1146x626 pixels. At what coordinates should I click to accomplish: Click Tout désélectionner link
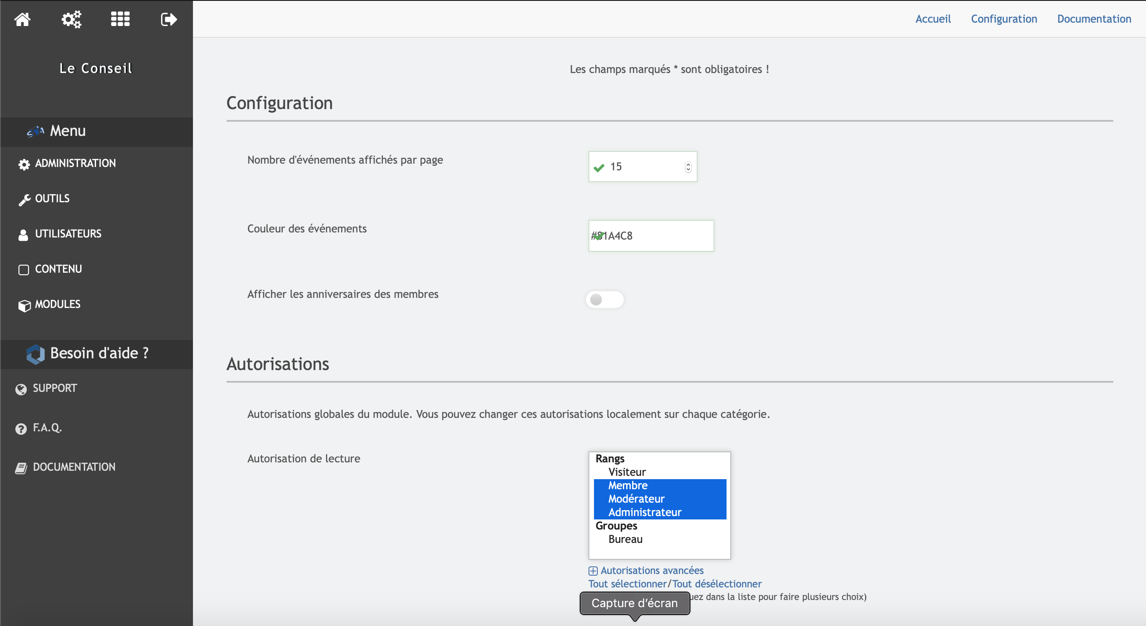(716, 584)
